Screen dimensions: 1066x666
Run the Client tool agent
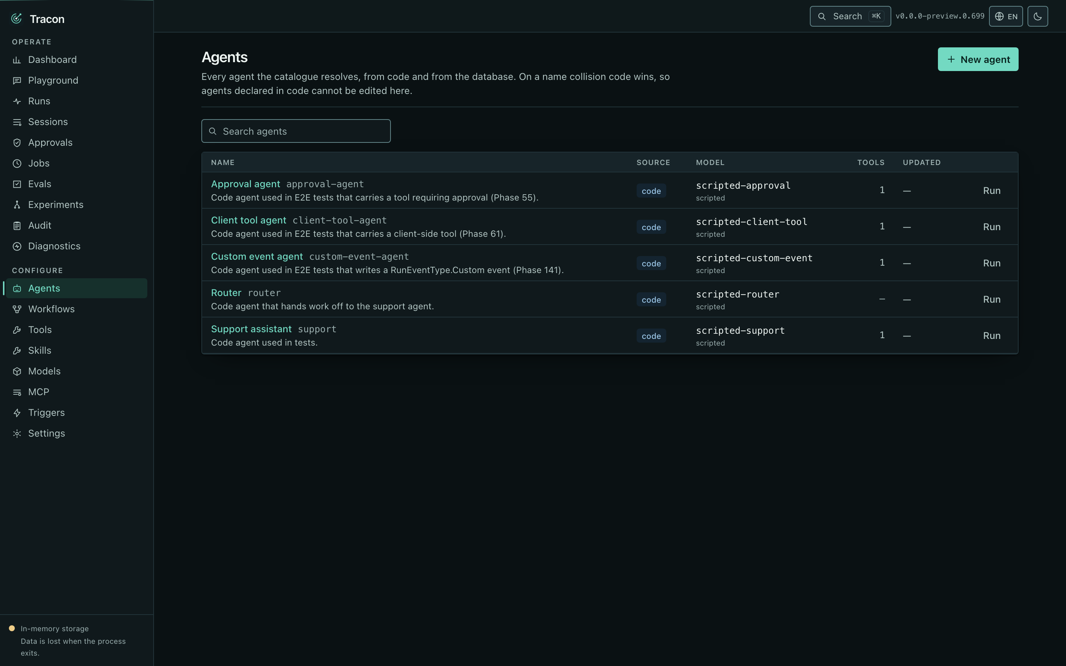[x=992, y=226]
